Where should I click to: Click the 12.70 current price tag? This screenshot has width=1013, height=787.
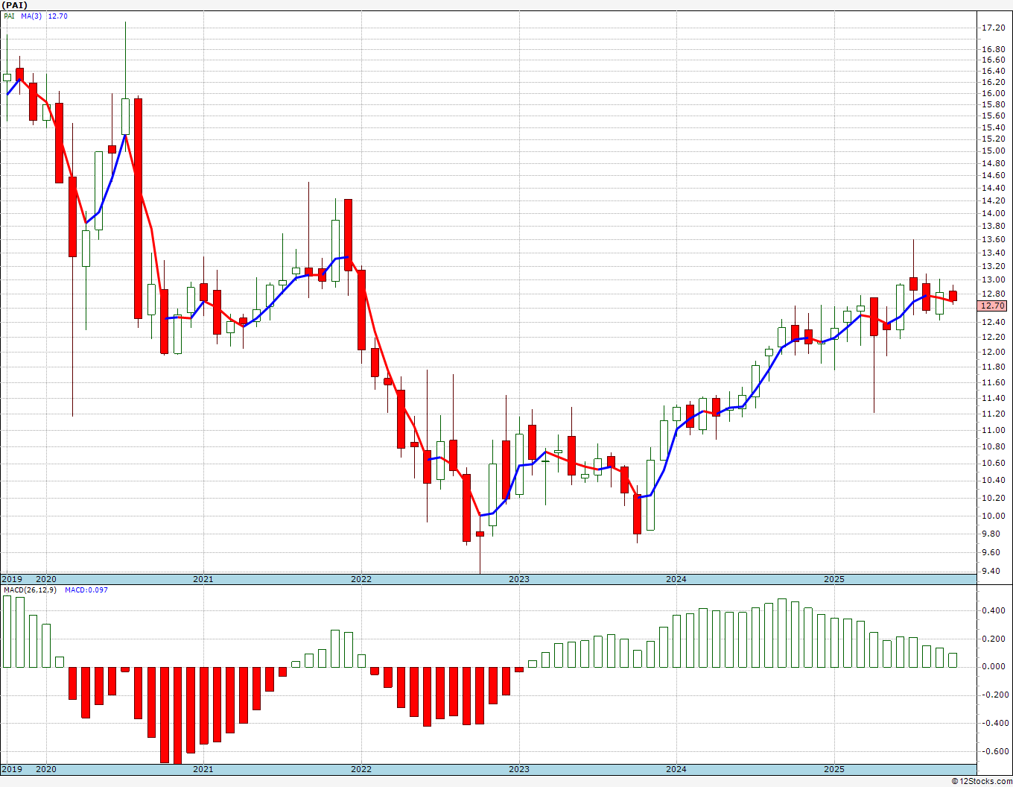click(x=994, y=306)
